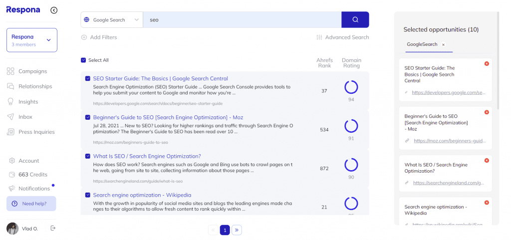This screenshot has width=511, height=240.
Task: Open the Campaigns icon in the sidebar
Action: click(x=10, y=71)
